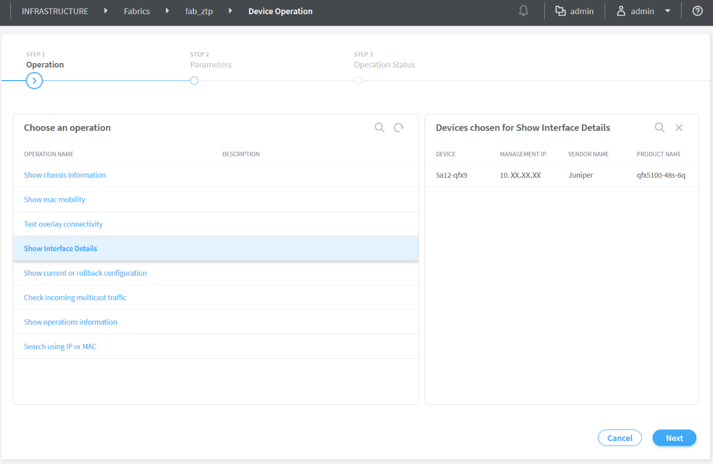Open the help question mark icon
The height and width of the screenshot is (464, 713).
(x=697, y=11)
